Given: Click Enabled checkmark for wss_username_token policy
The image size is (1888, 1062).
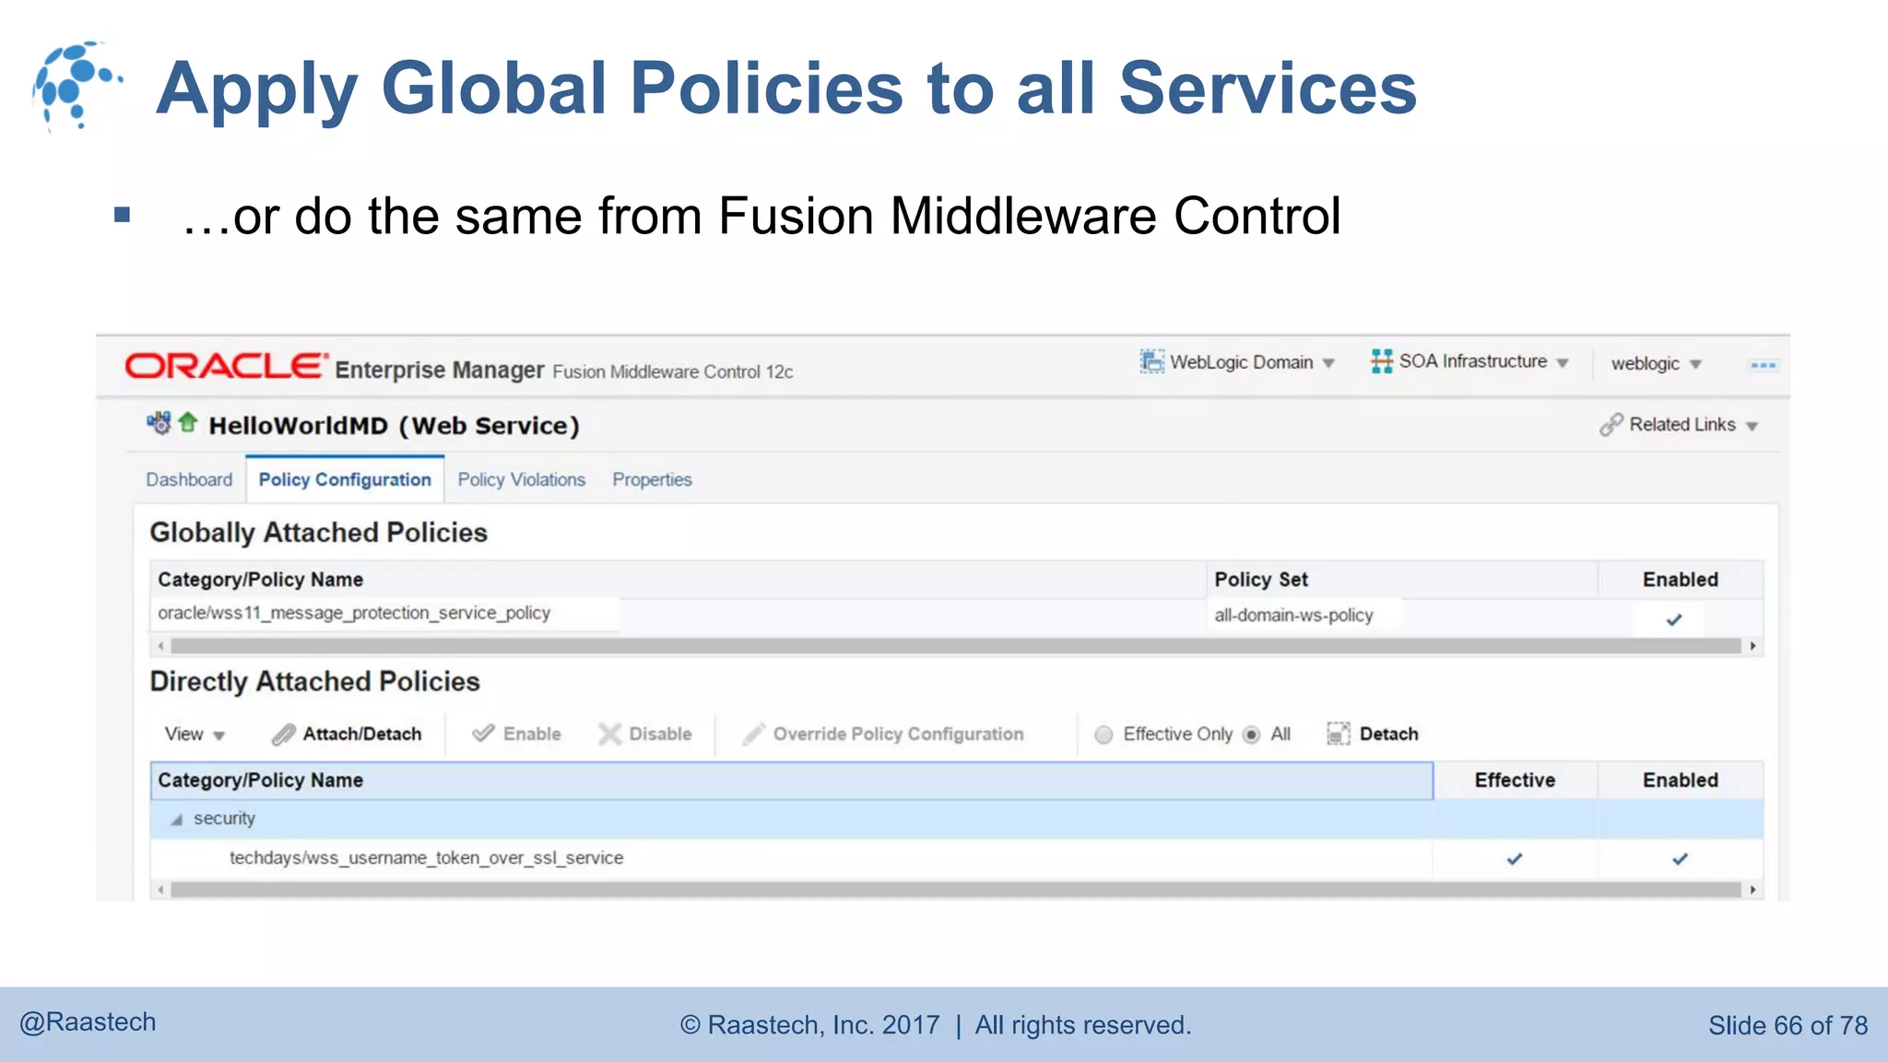Looking at the screenshot, I should pyautogui.click(x=1680, y=858).
